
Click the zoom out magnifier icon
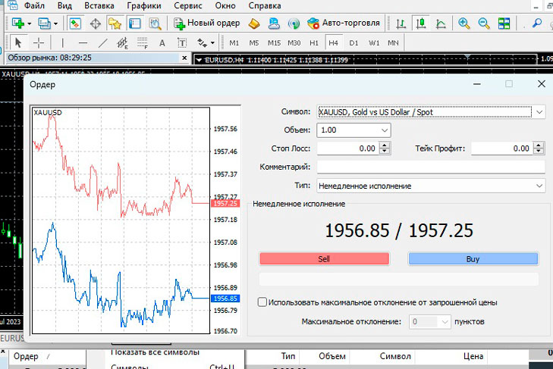pos(484,23)
